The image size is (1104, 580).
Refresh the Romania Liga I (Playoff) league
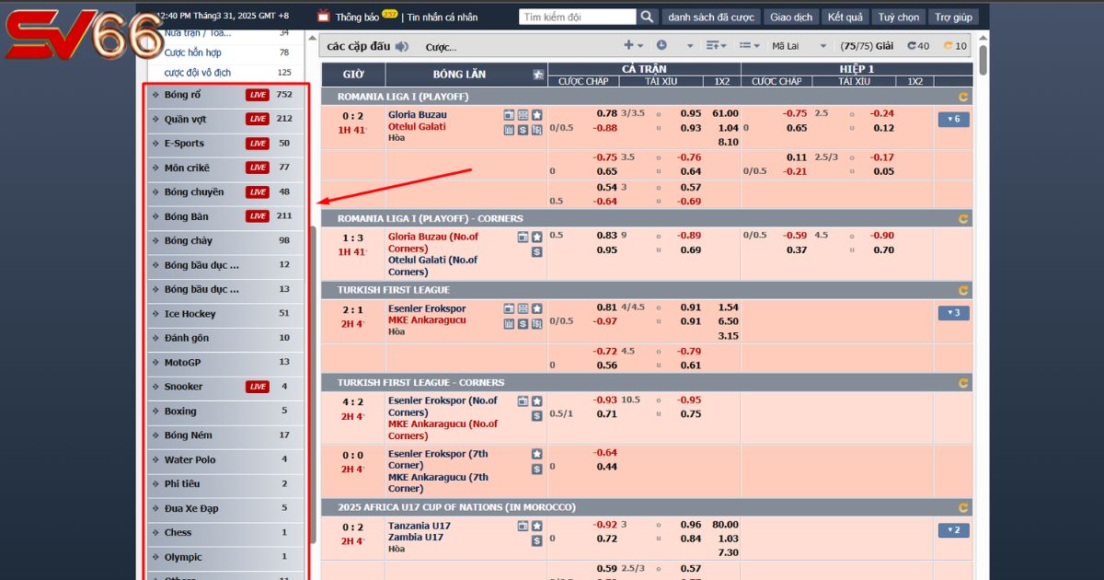tap(963, 97)
